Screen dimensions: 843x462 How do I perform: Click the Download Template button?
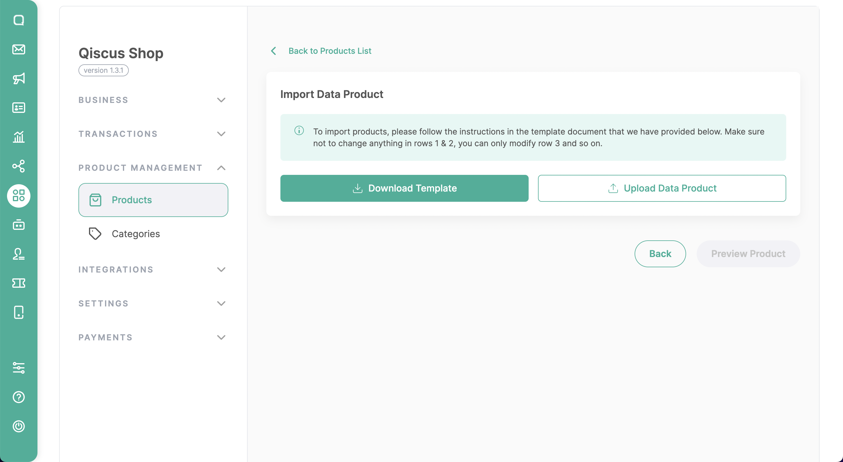pos(404,188)
